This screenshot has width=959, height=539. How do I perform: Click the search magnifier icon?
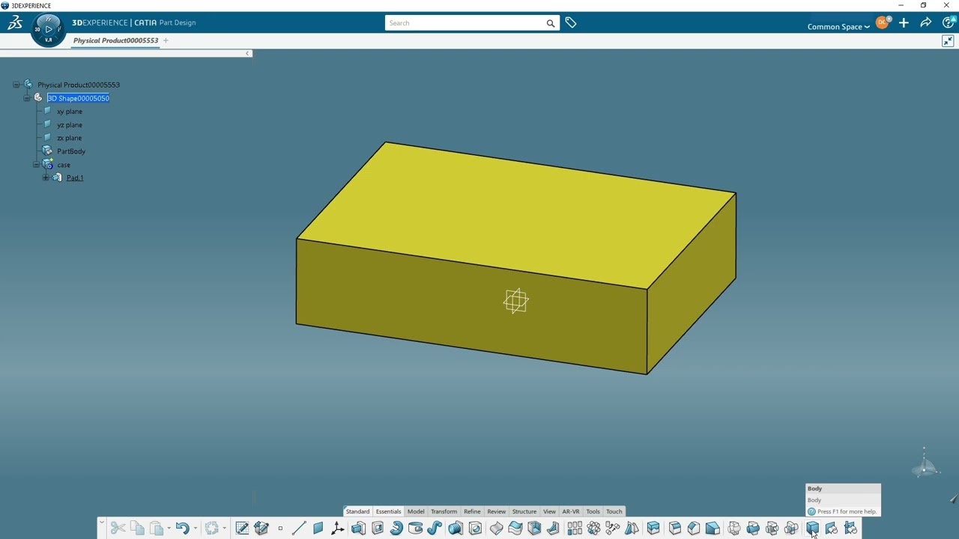click(551, 23)
